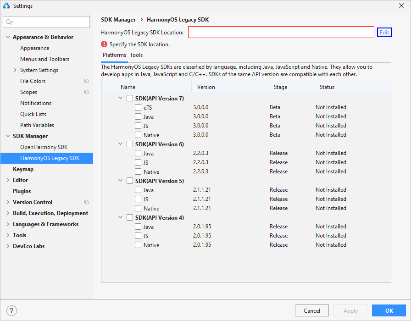The width and height of the screenshot is (411, 321).
Task: Expand the Editor settings node
Action: click(x=8, y=180)
